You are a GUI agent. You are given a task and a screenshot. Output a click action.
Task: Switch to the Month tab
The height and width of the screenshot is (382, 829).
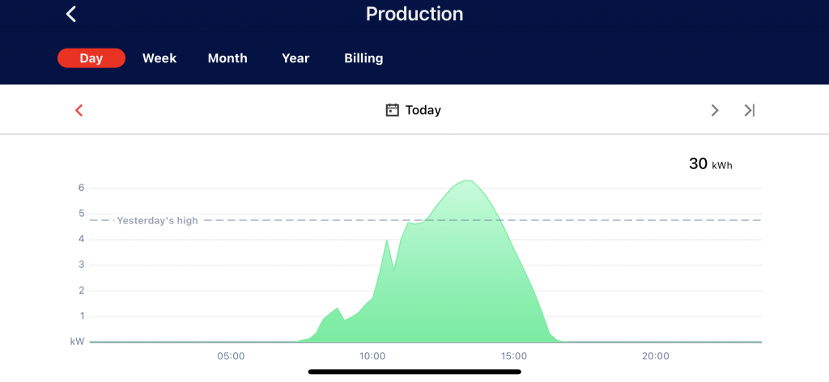[x=227, y=58]
